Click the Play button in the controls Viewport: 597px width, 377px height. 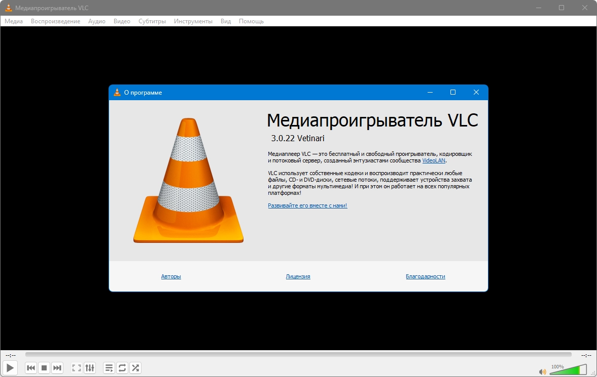pos(10,367)
